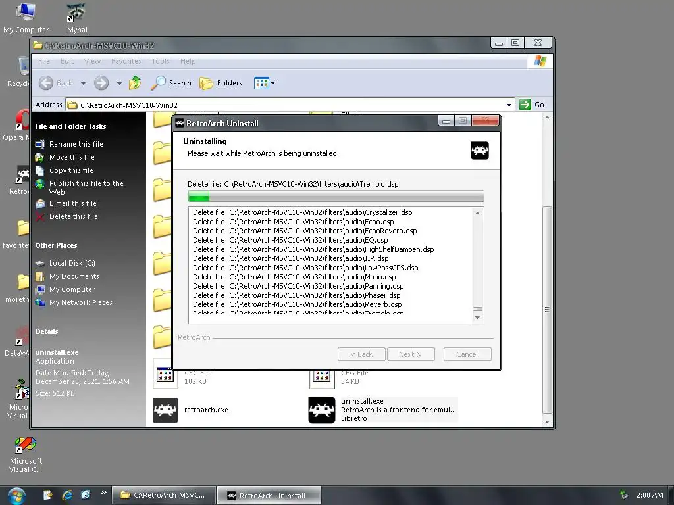Select retroarch.exe file icon
This screenshot has height=505, width=674.
(x=165, y=410)
